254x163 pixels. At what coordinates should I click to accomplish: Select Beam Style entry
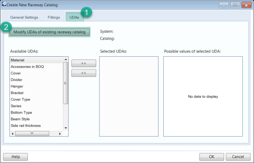click(36, 119)
